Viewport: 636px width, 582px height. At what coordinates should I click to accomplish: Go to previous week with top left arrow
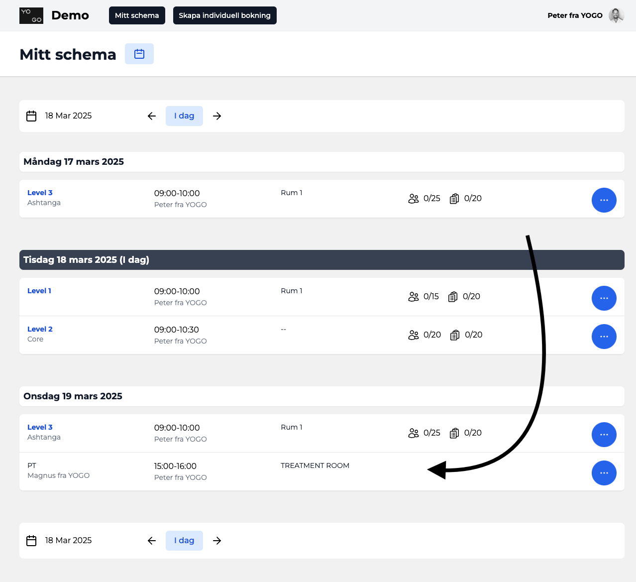pyautogui.click(x=152, y=116)
